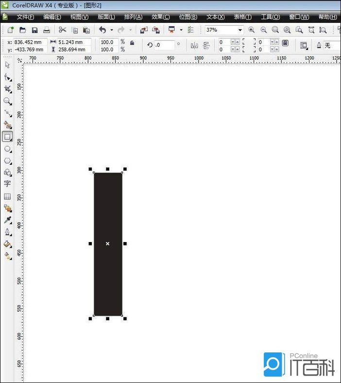Select the Zoom tool in toolbox
This screenshot has height=383, width=341.
(x=8, y=101)
